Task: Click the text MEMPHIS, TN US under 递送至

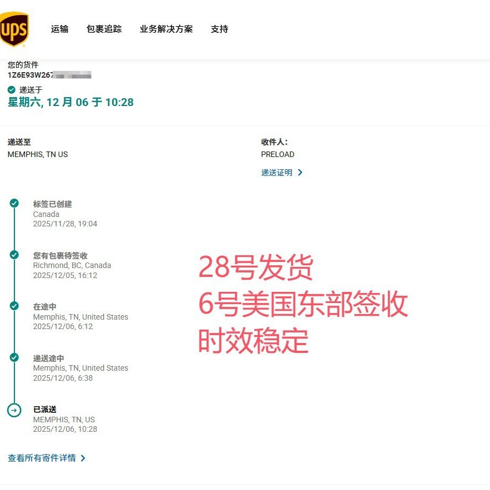Action: coord(38,154)
